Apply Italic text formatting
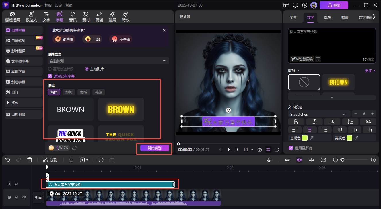Screen dimensions: 381x209 314,122
